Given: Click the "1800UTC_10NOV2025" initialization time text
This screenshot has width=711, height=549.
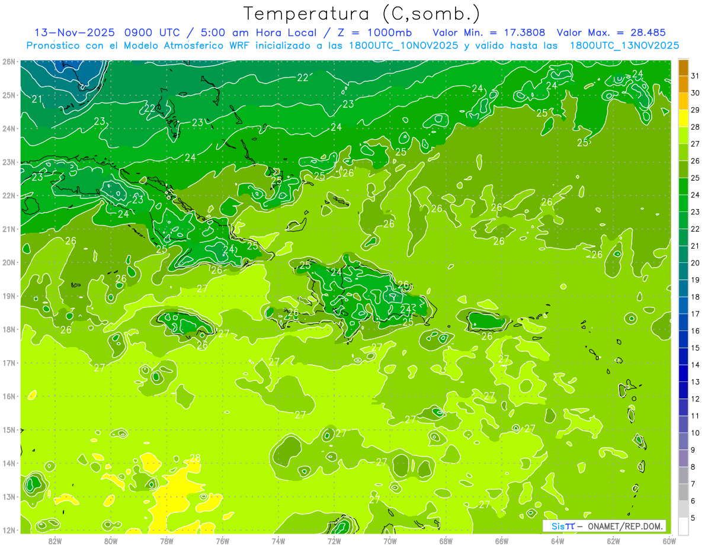Looking at the screenshot, I should [x=402, y=46].
